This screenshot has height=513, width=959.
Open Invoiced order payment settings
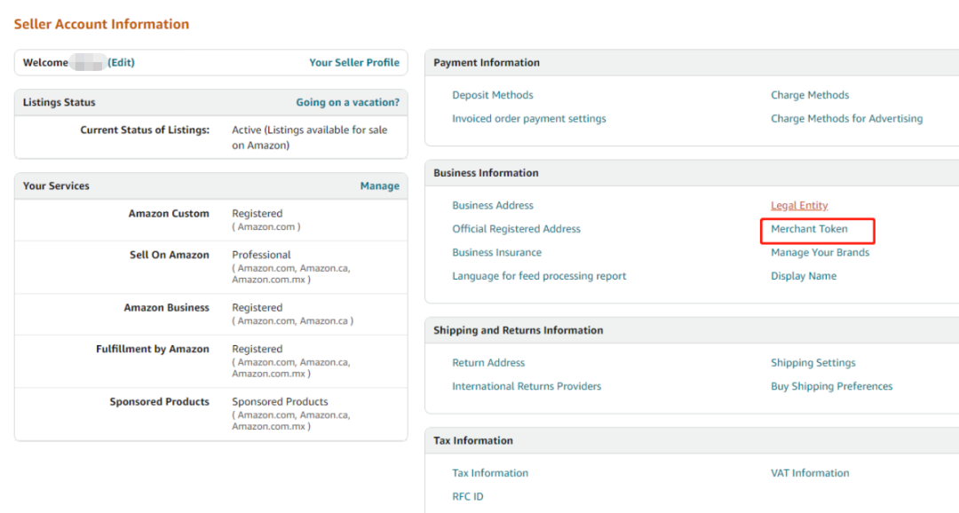pyautogui.click(x=529, y=119)
